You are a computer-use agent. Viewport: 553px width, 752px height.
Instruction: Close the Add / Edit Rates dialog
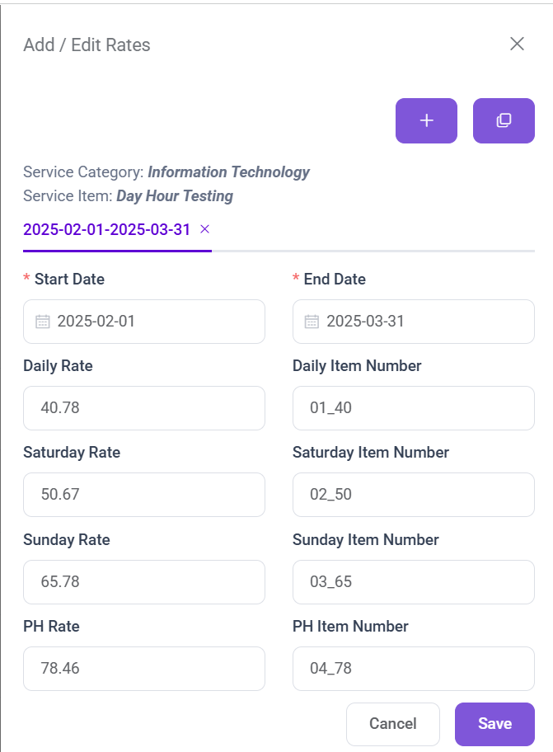[517, 44]
